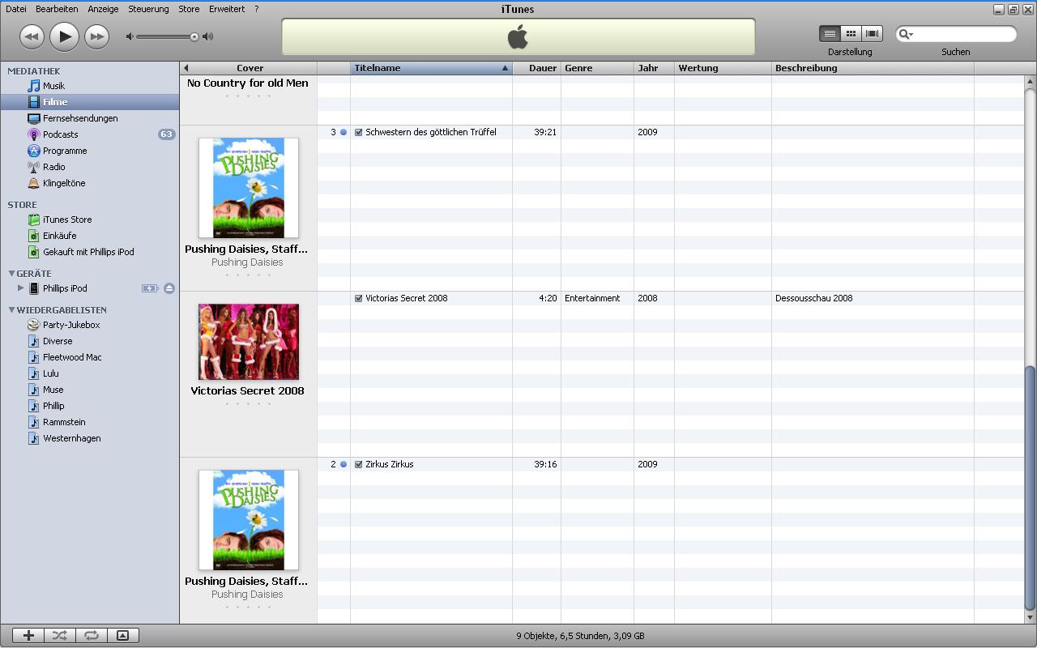This screenshot has width=1037, height=648.
Task: Sort by Titelname column header
Action: [431, 68]
